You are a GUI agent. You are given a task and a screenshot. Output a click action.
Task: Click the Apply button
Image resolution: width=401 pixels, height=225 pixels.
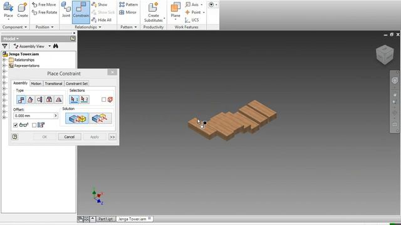[x=95, y=137]
